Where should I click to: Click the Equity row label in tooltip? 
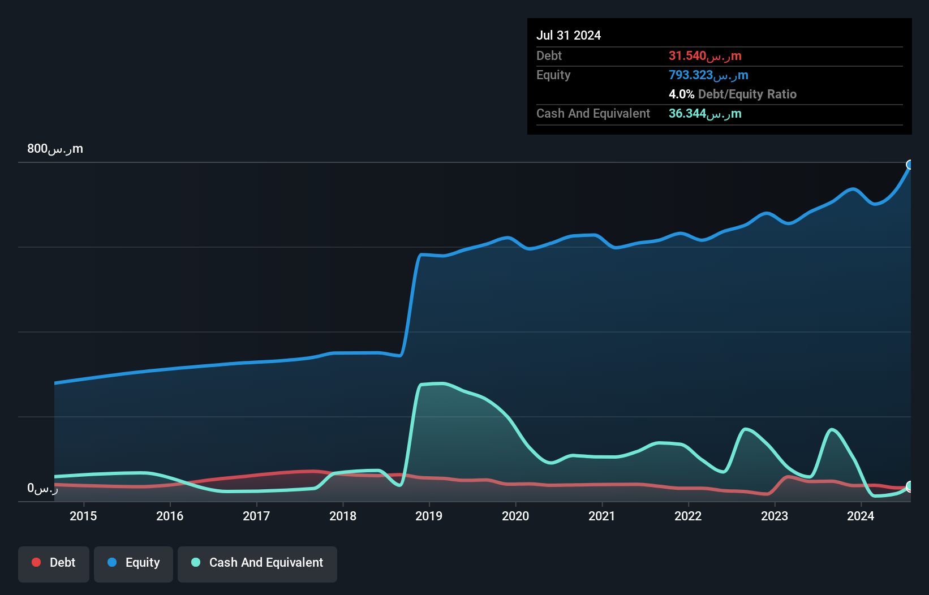coord(553,75)
